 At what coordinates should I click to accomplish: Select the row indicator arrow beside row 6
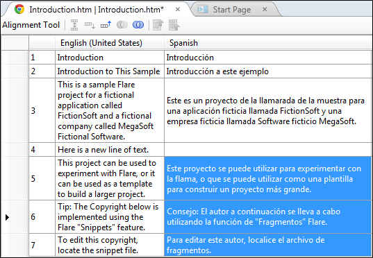(7, 217)
